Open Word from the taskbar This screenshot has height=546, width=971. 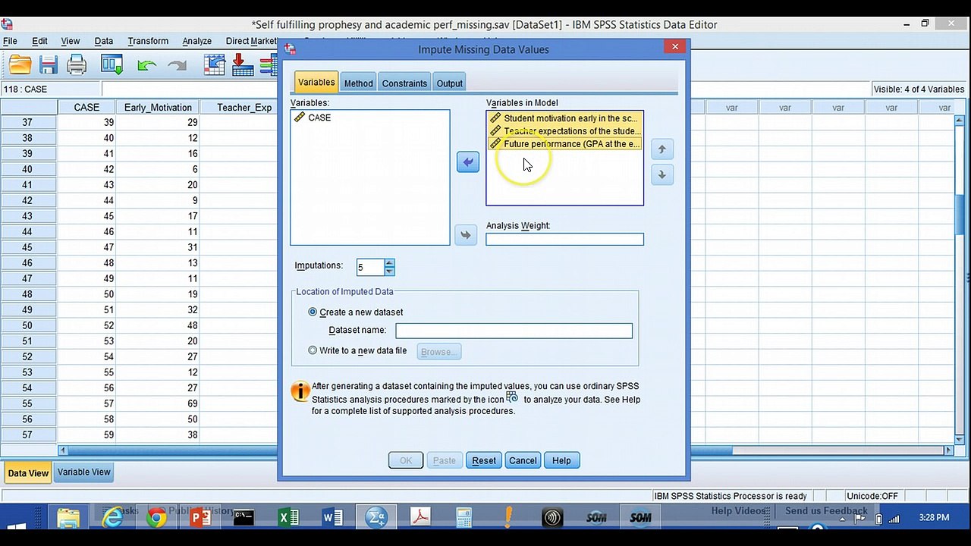tap(332, 518)
